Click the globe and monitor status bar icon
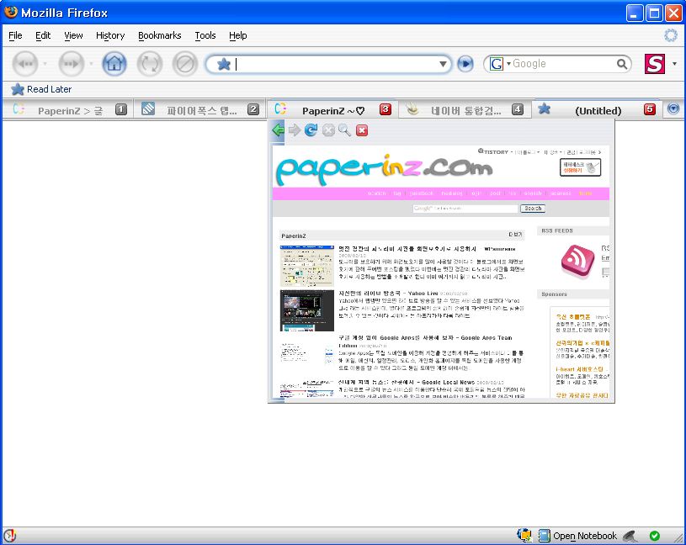Image resolution: width=686 pixels, height=545 pixels. tap(524, 536)
